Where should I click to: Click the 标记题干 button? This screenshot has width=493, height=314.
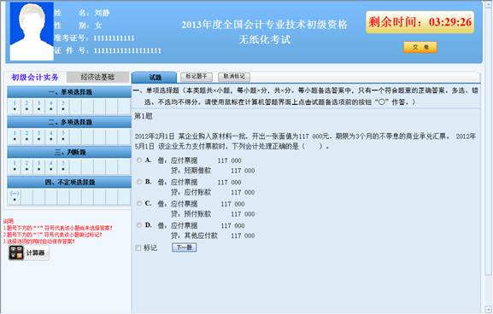pyautogui.click(x=197, y=77)
